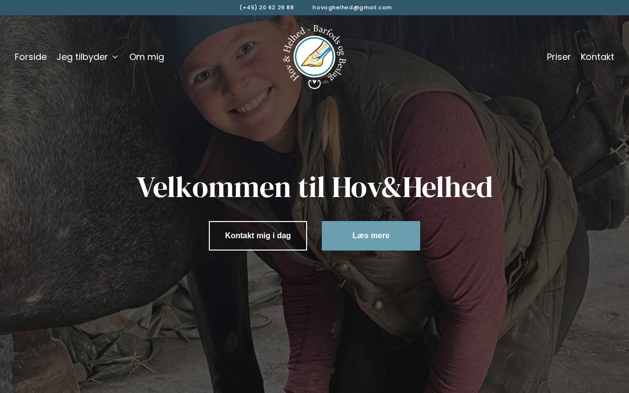This screenshot has width=629, height=393.
Task: Navigate to the Priser page
Action: pyautogui.click(x=559, y=57)
